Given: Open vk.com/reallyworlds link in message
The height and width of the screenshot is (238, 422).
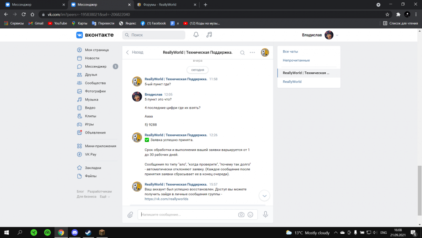Looking at the screenshot, I should click(x=166, y=199).
